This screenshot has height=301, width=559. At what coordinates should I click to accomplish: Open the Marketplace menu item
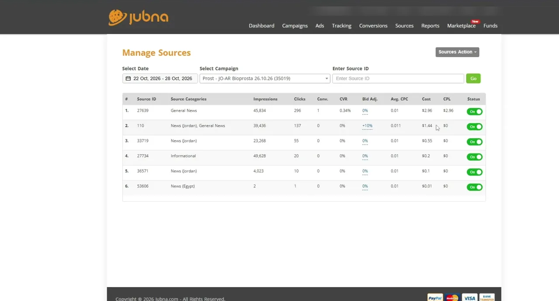(x=461, y=26)
